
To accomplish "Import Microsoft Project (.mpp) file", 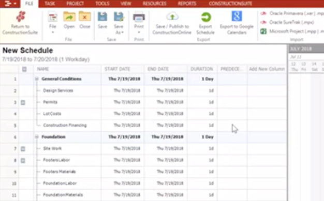I will (292, 32).
